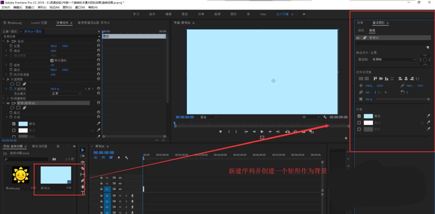
Task: Add marker in timeline header
Action: [x=119, y=157]
